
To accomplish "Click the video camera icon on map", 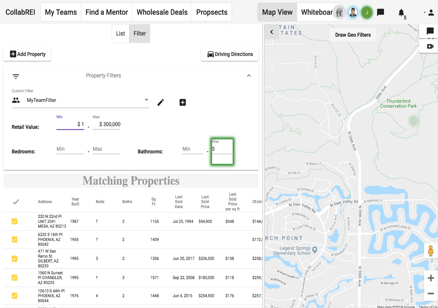I will tap(430, 46).
